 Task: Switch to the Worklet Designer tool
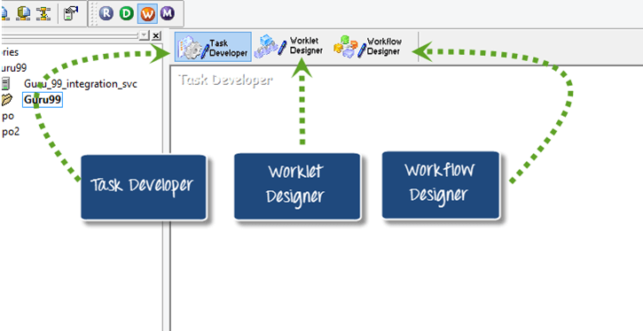click(288, 47)
